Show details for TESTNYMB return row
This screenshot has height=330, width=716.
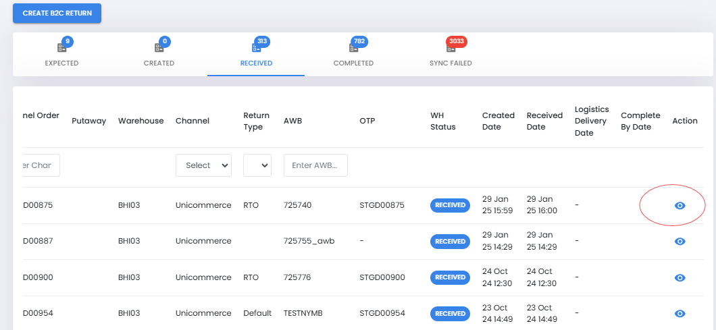coord(680,314)
